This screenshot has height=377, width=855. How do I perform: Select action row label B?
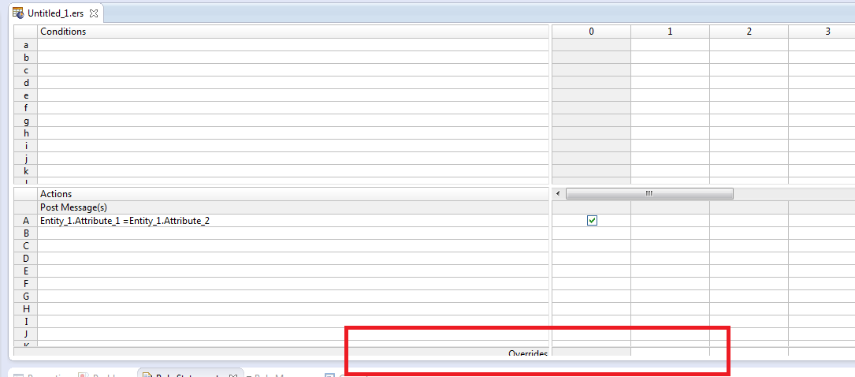click(x=26, y=233)
